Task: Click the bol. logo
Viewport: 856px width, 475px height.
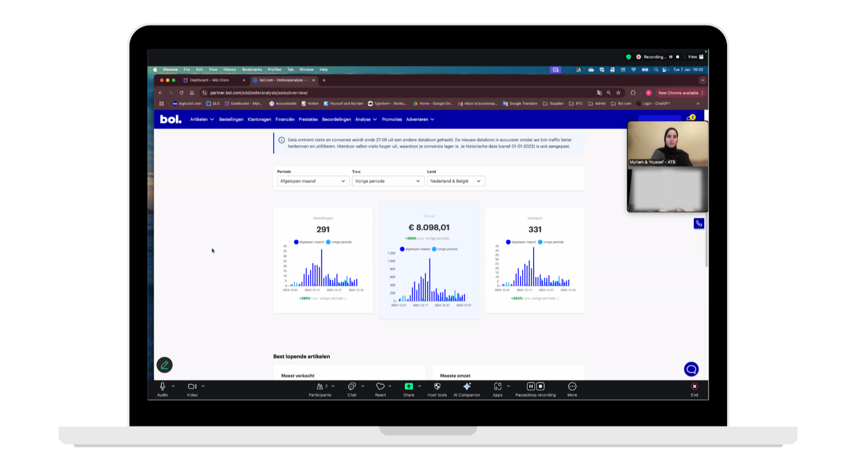Action: pos(171,119)
